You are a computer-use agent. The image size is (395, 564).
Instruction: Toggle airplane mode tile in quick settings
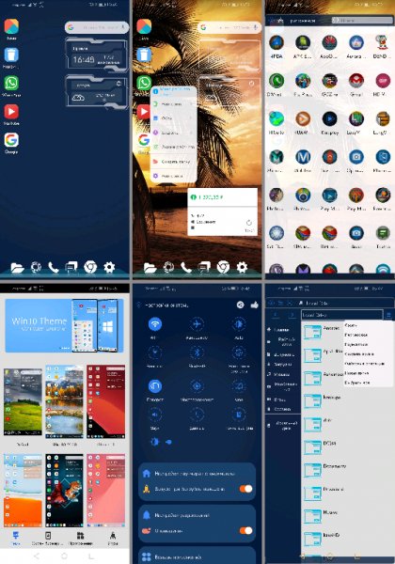197,324
